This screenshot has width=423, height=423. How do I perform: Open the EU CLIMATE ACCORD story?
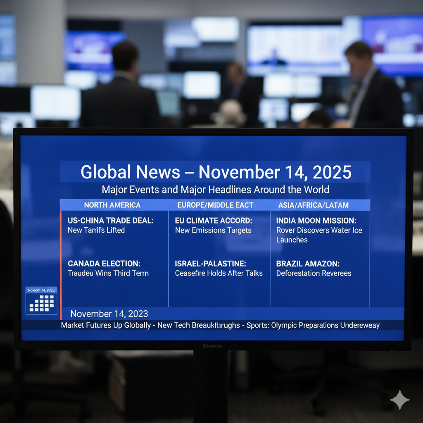pos(214,221)
